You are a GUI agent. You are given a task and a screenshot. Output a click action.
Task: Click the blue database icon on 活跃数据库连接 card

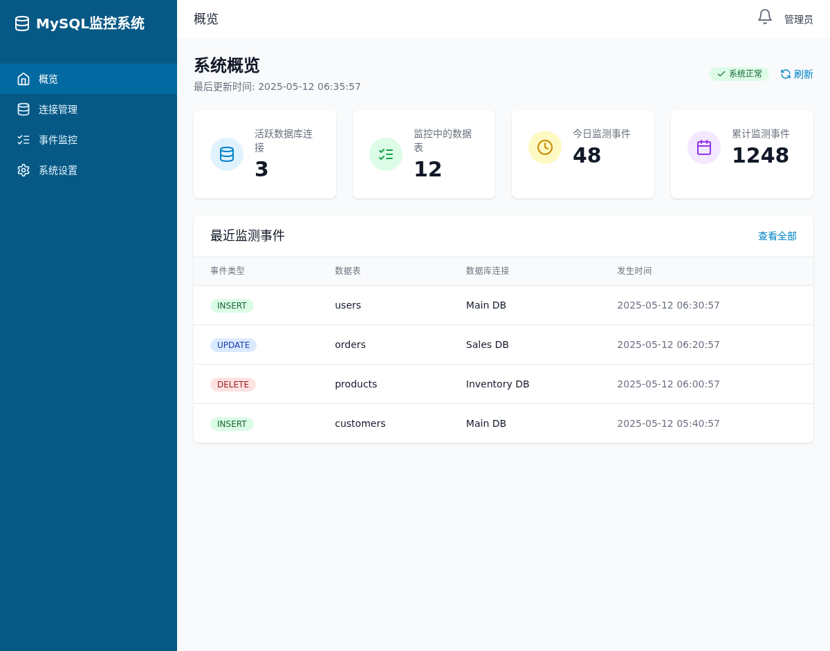coord(227,154)
